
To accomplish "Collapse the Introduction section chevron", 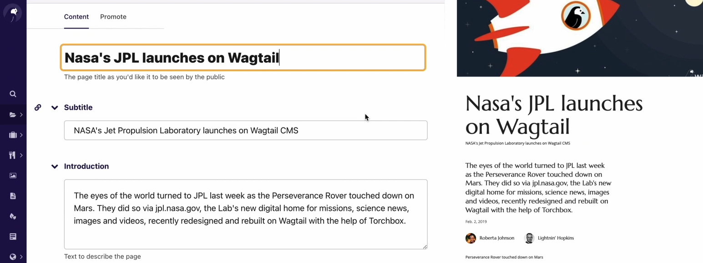I will [55, 166].
